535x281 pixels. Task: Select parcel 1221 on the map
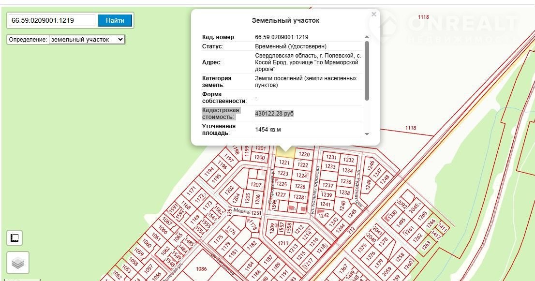coord(284,163)
